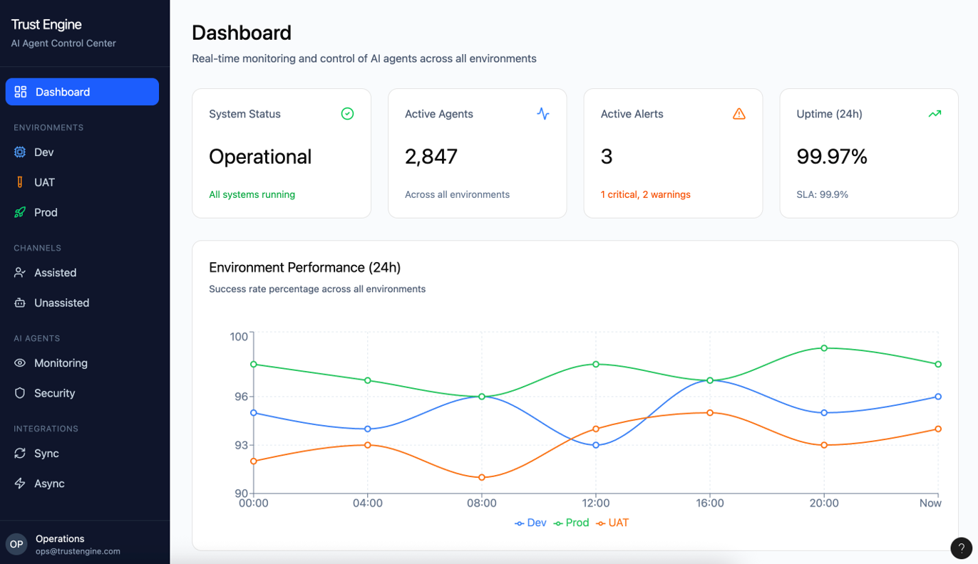Click the Sync refresh arrows icon
Image resolution: width=978 pixels, height=564 pixels.
[20, 454]
